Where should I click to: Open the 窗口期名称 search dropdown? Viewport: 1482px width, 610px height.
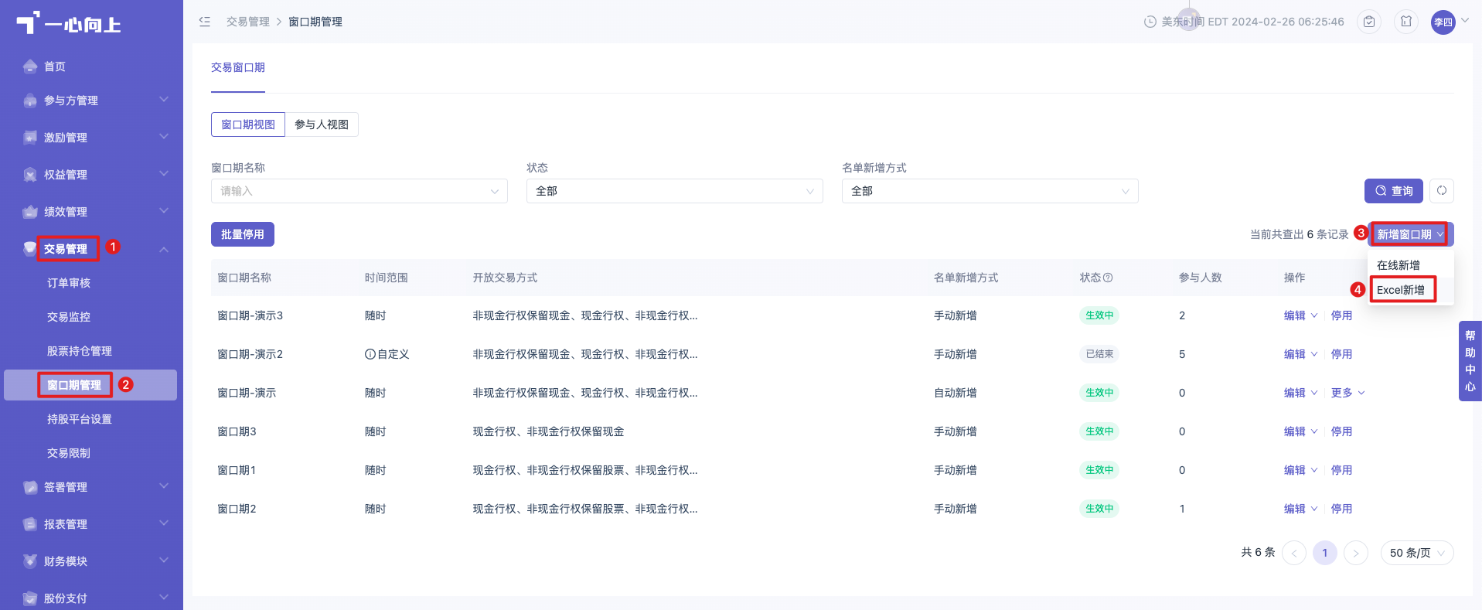[359, 191]
